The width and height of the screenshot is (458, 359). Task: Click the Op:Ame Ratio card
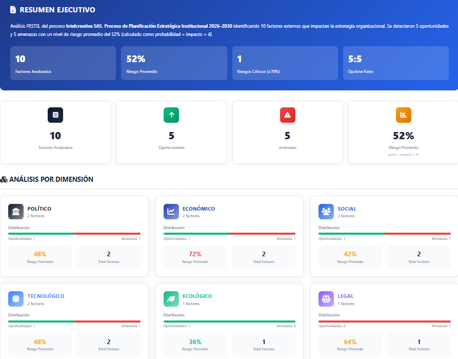coord(395,63)
